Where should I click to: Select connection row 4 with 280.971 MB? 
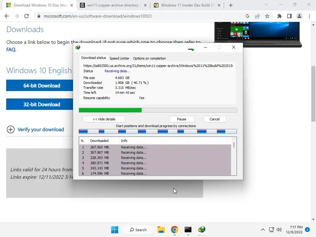pos(155,163)
